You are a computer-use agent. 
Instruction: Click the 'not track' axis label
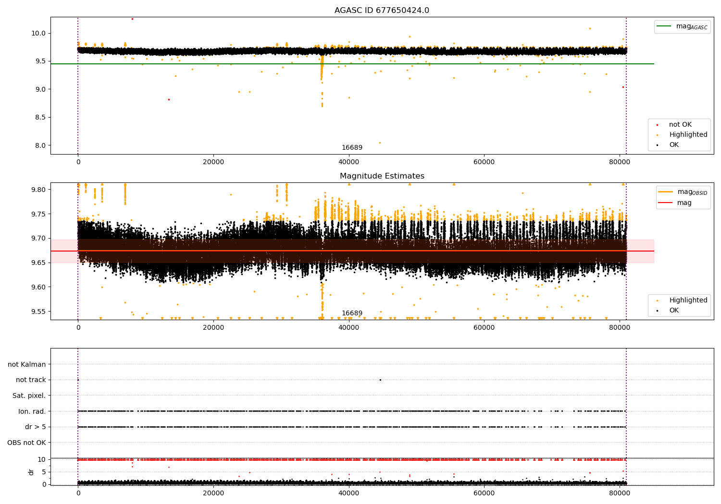(31, 380)
